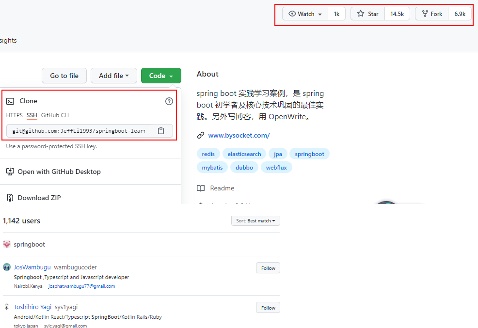478x328 pixels.
Task: Click the Fork branch icon
Action: coord(425,14)
